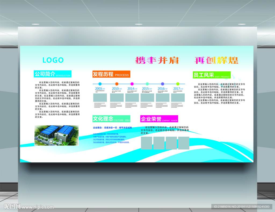Screen dimensions: 275x212
Task: Select the last culture line 为社会创造价值，追求公司与社会
Action: 111,142
